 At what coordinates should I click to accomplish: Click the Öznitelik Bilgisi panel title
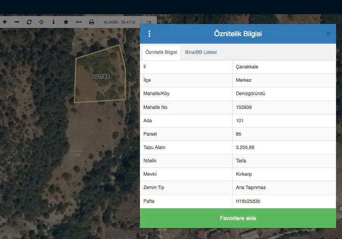coord(238,34)
